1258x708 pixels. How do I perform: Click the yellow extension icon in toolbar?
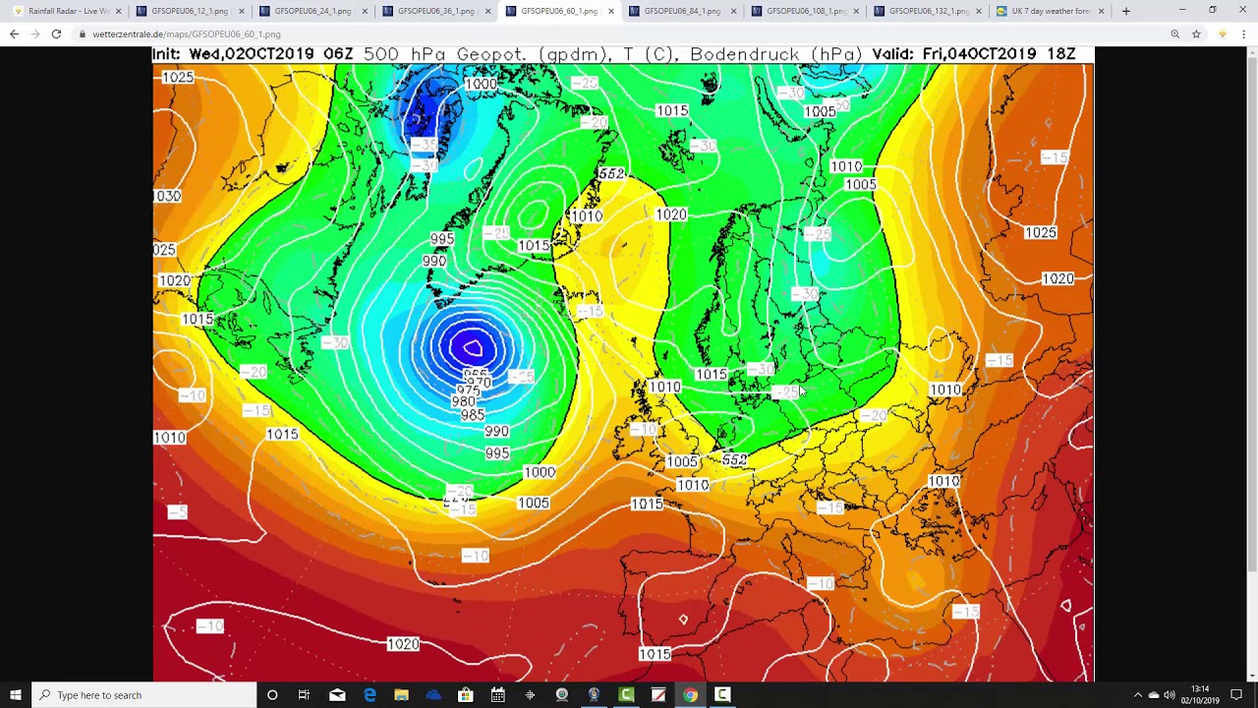tap(1222, 33)
